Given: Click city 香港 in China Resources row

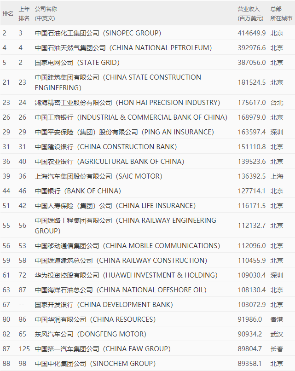Looking at the screenshot, I should pyautogui.click(x=277, y=319).
